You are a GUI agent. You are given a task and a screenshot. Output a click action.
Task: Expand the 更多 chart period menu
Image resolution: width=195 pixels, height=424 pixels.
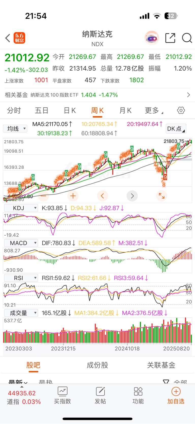(154, 110)
